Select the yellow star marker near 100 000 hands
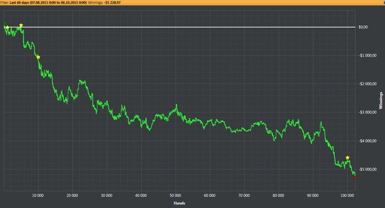The height and width of the screenshot is (208, 385). [348, 158]
